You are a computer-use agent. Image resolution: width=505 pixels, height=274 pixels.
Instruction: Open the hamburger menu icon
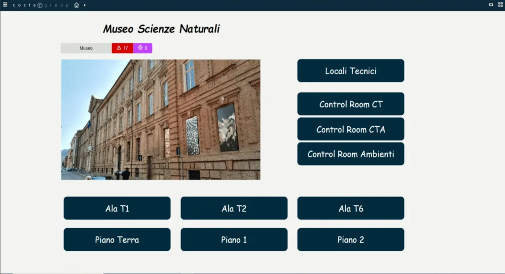(x=5, y=5)
